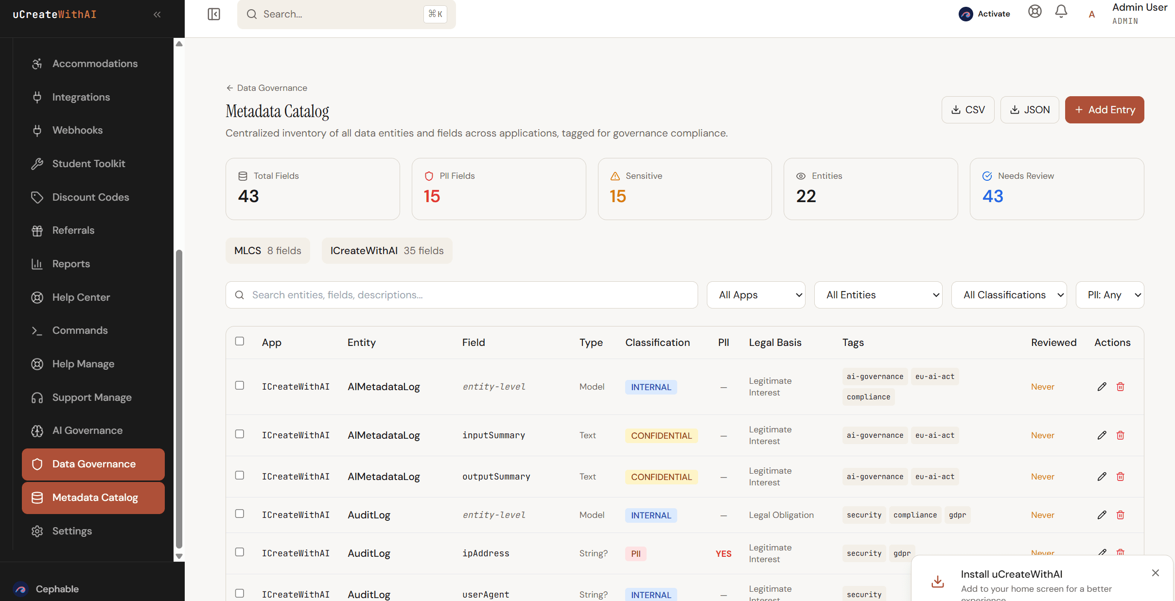The height and width of the screenshot is (601, 1175).
Task: Export catalog via the CSV button
Action: pos(967,110)
